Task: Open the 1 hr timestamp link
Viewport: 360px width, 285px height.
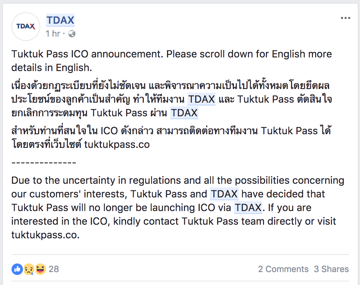Action: [53, 34]
